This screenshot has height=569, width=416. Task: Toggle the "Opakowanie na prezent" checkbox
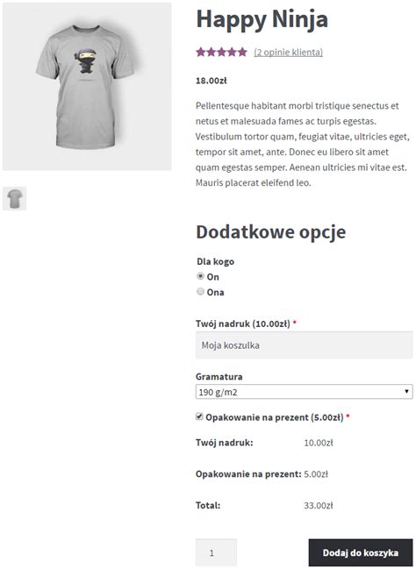(x=199, y=416)
